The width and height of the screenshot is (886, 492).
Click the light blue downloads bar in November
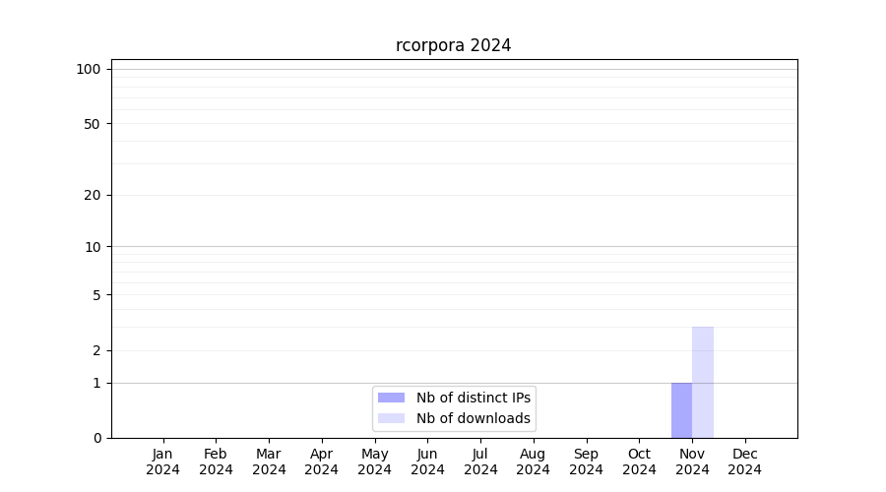(x=703, y=382)
